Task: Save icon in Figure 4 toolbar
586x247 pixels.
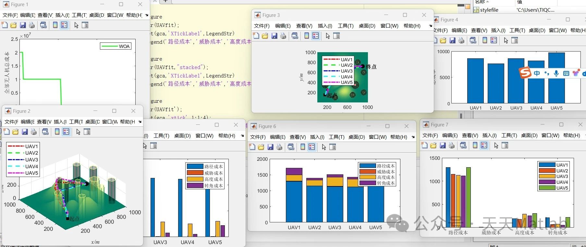Action: (452, 40)
